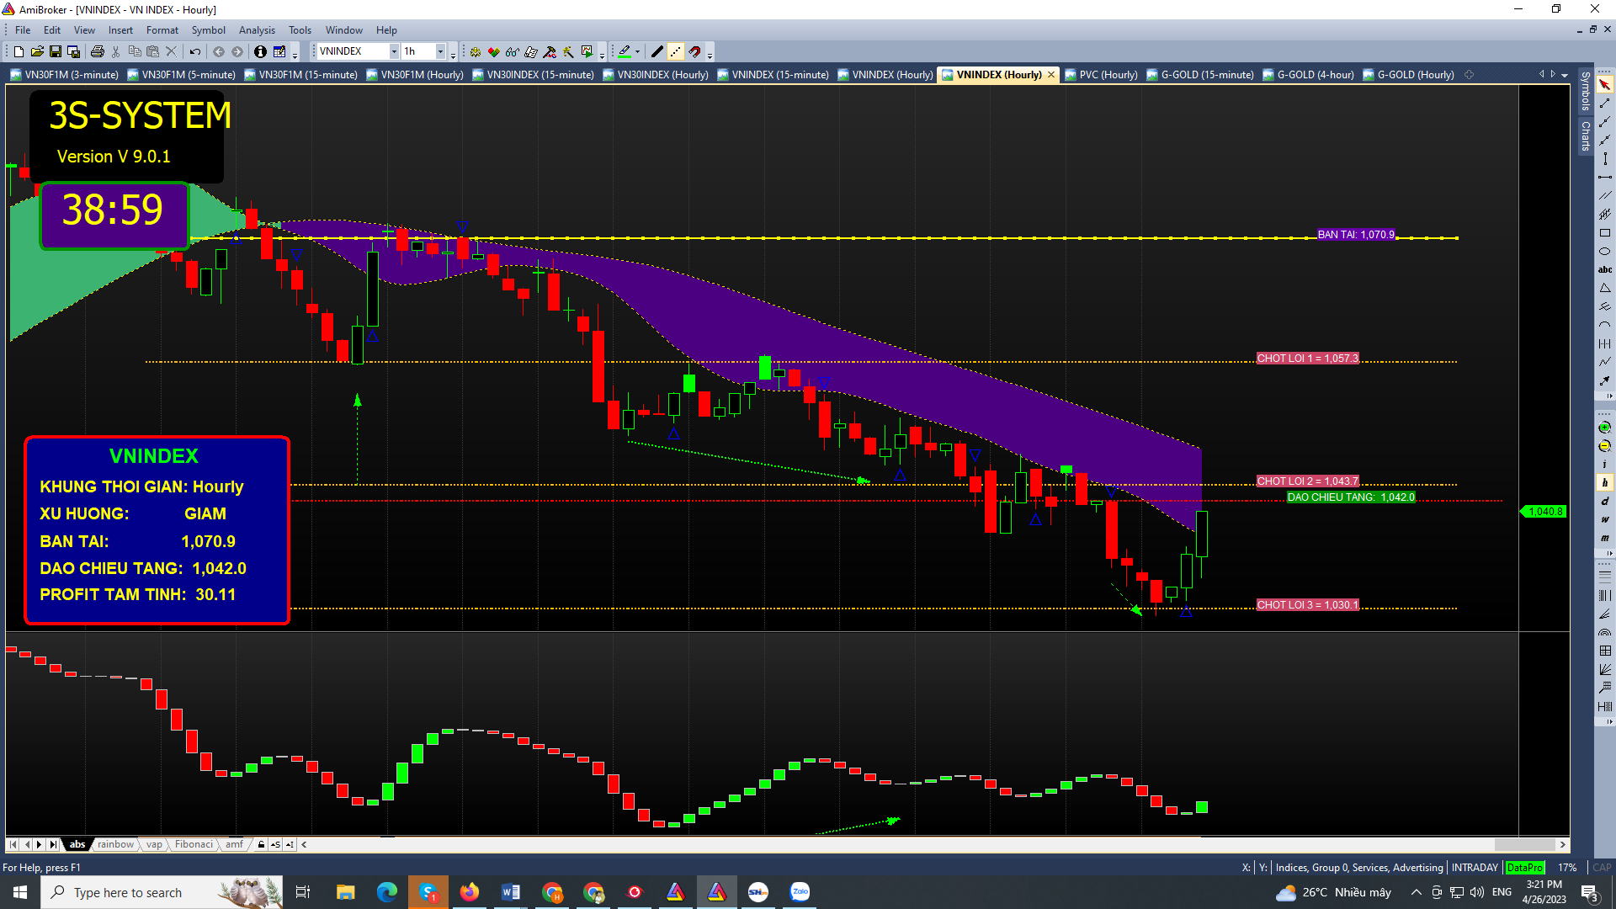Switch to the daily 'd' interval button
Image resolution: width=1616 pixels, height=909 pixels.
[x=1604, y=502]
